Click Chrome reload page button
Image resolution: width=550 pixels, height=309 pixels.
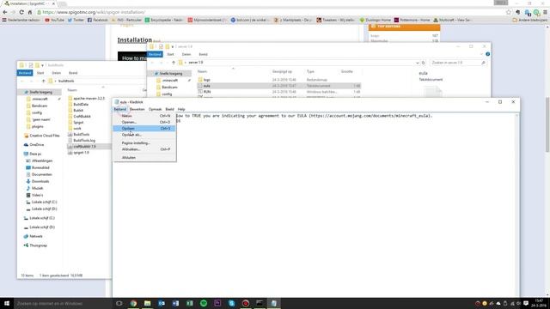(21, 12)
